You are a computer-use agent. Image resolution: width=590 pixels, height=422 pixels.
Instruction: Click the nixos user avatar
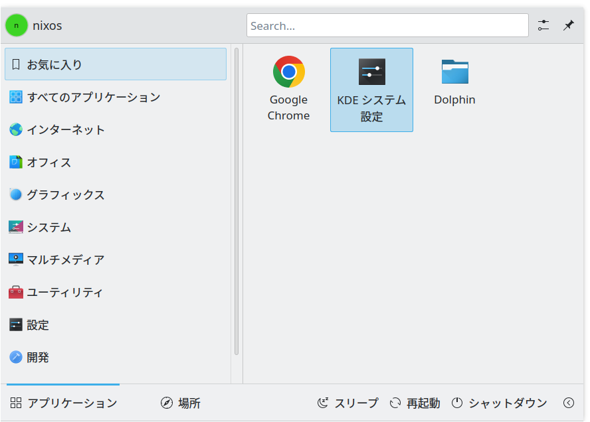pyautogui.click(x=16, y=26)
